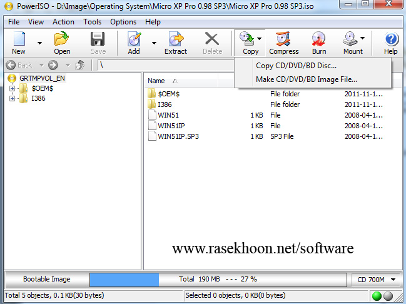Viewport: 406px width, 304px height.
Task: Click the SP3 File type cell
Action: point(282,136)
